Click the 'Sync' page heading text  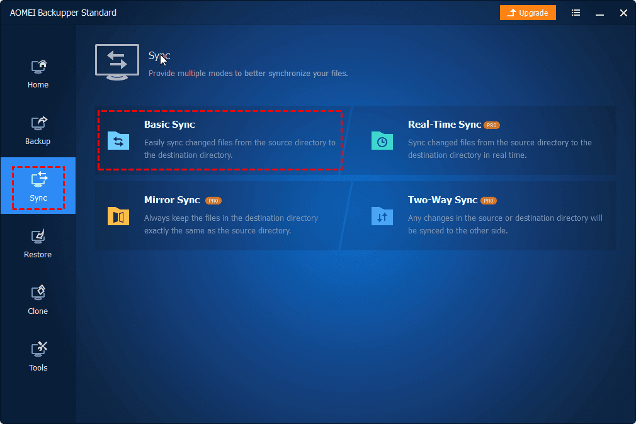(x=159, y=55)
